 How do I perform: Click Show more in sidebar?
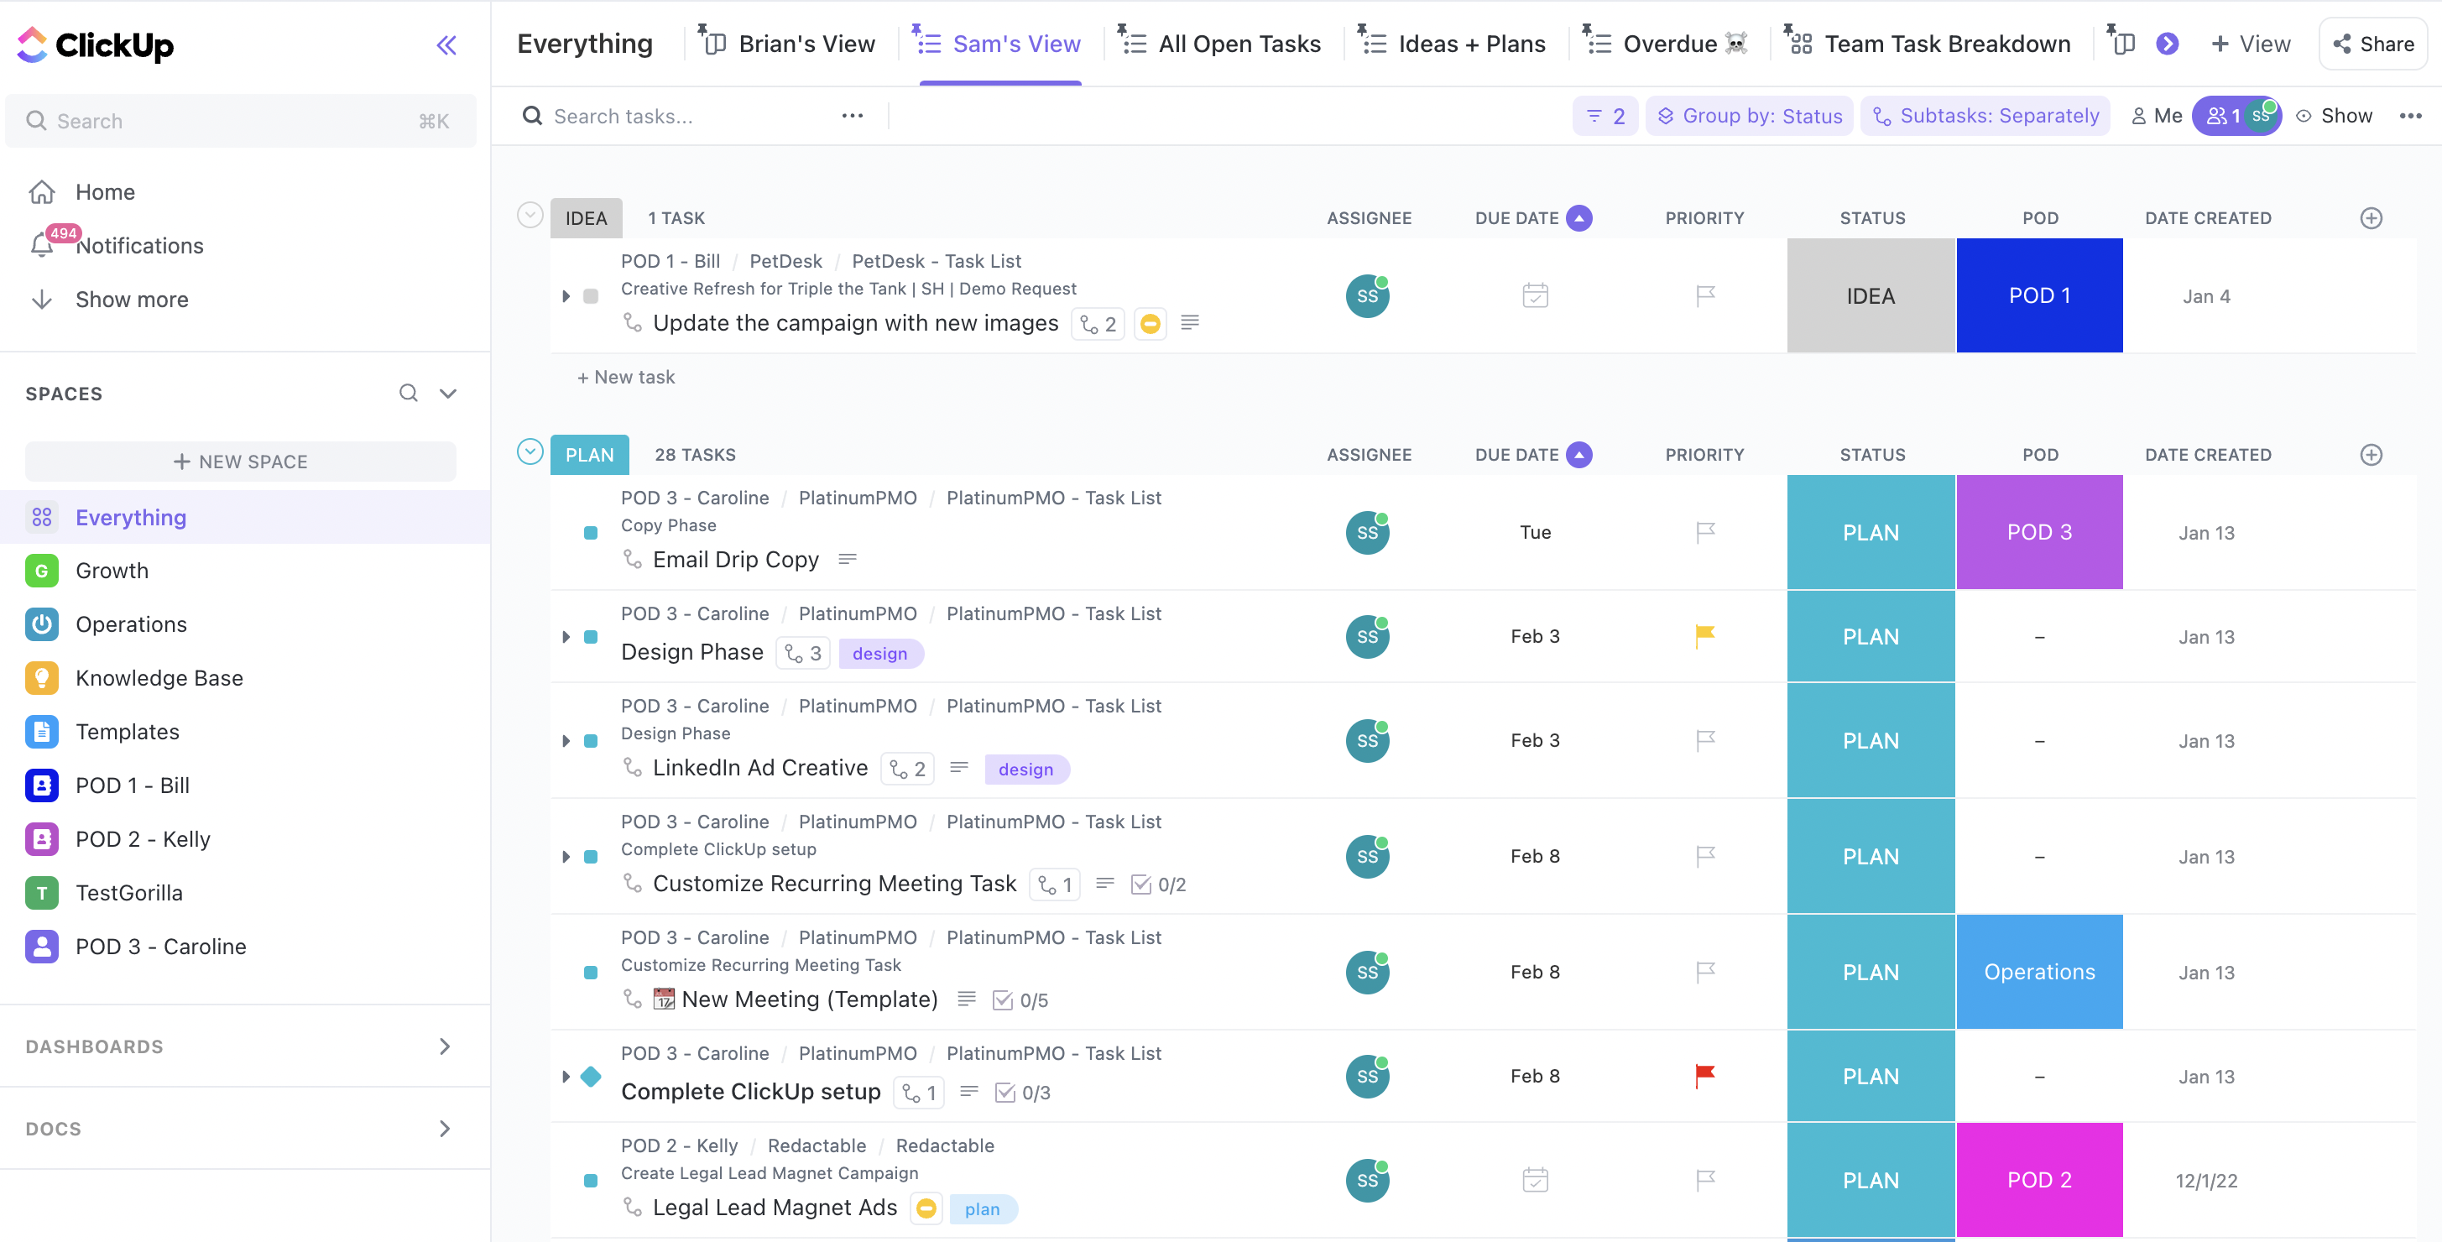click(x=132, y=300)
